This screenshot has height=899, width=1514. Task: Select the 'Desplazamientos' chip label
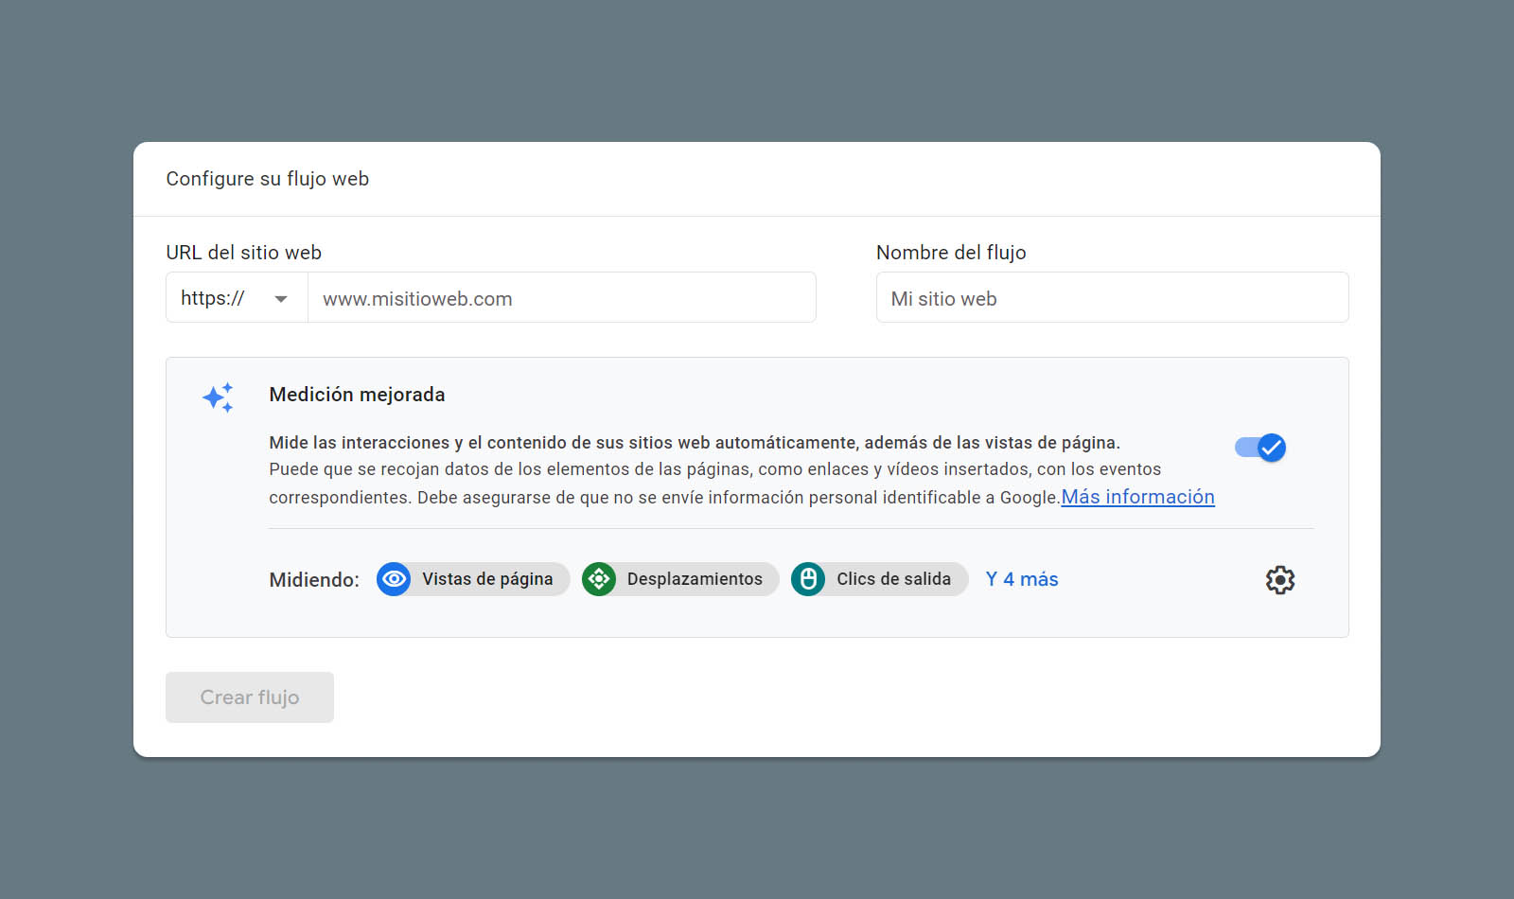(x=695, y=579)
